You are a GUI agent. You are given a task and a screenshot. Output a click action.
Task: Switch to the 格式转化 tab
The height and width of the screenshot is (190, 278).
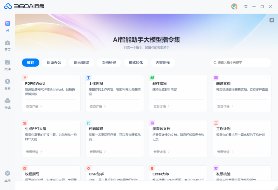[x=136, y=63]
